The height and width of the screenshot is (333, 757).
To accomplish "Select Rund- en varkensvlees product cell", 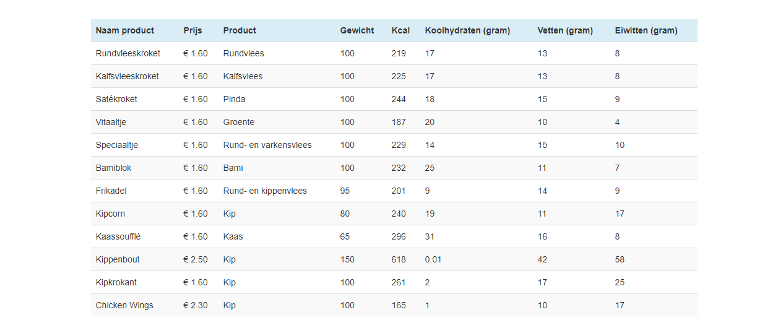I will (267, 145).
